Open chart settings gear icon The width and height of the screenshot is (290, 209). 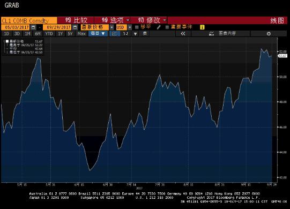tap(269, 34)
